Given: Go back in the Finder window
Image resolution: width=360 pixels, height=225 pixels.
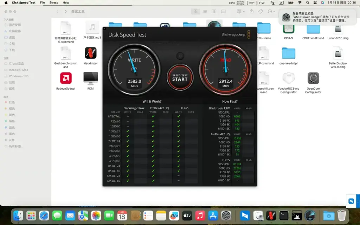Looking at the screenshot, I should (58, 11).
